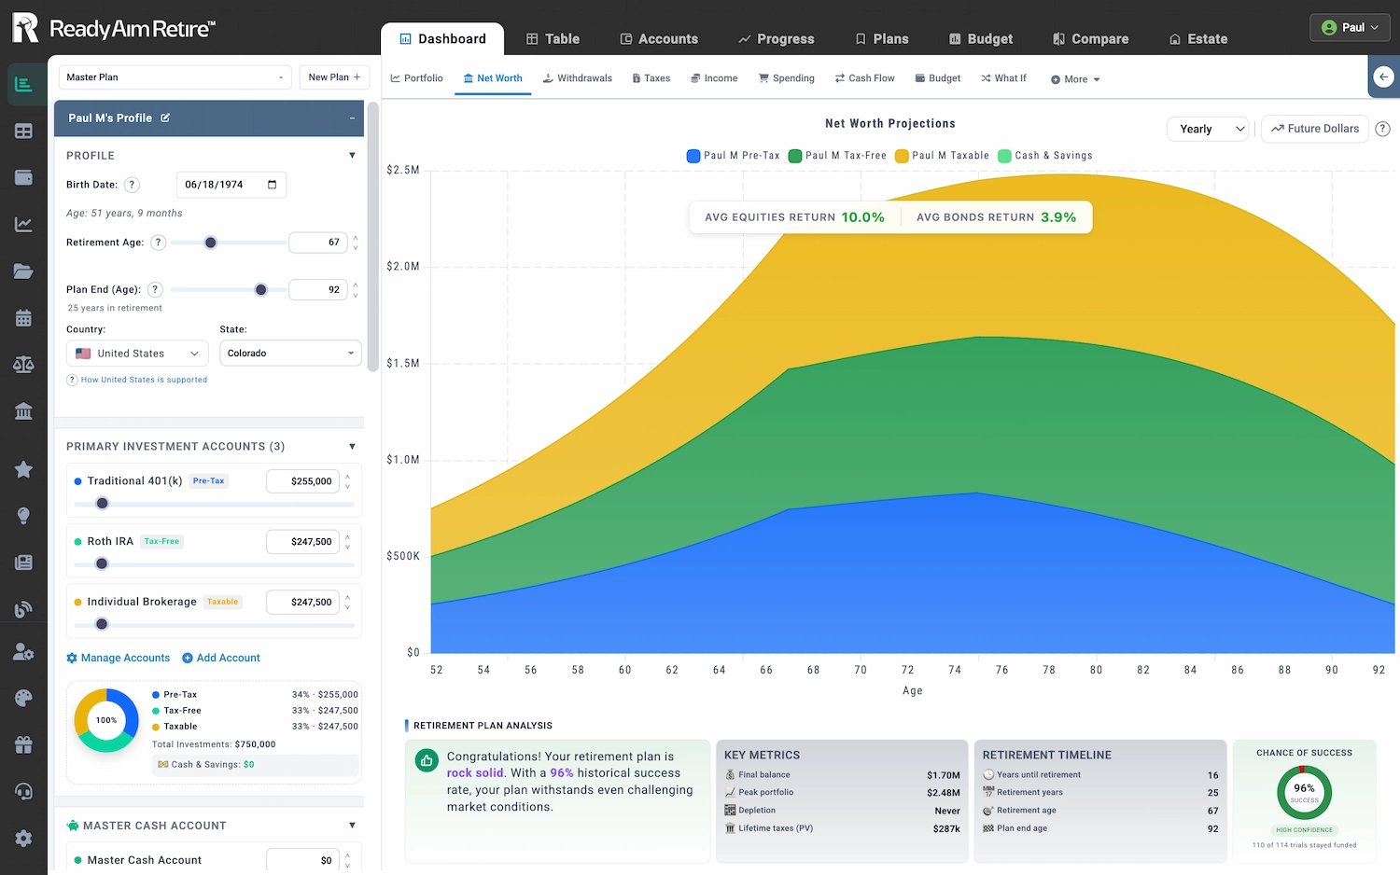Open the State dropdown showing Colorado
1400x875 pixels.
[x=290, y=354]
